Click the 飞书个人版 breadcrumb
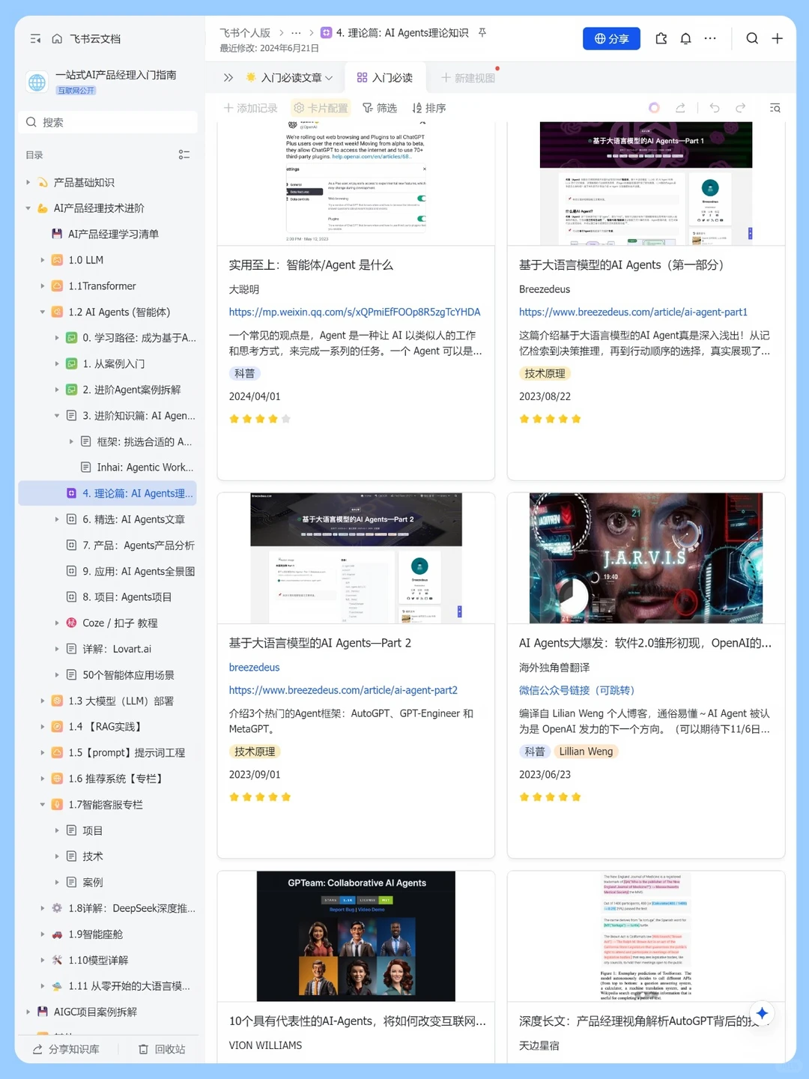The height and width of the screenshot is (1079, 809). pos(245,33)
